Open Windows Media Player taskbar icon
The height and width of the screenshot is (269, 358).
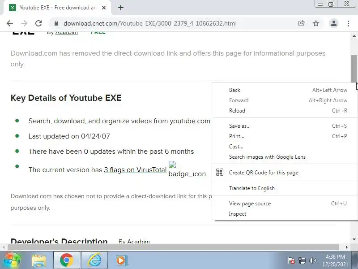(x=121, y=260)
